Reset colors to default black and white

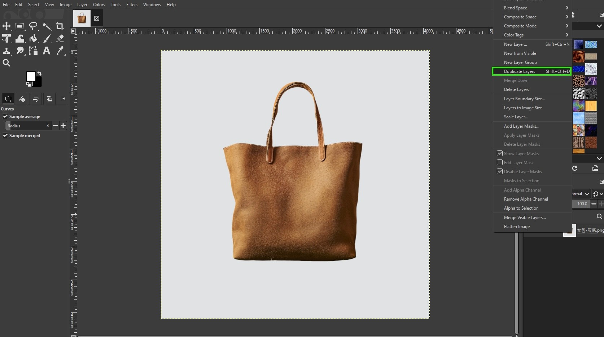pyautogui.click(x=29, y=84)
